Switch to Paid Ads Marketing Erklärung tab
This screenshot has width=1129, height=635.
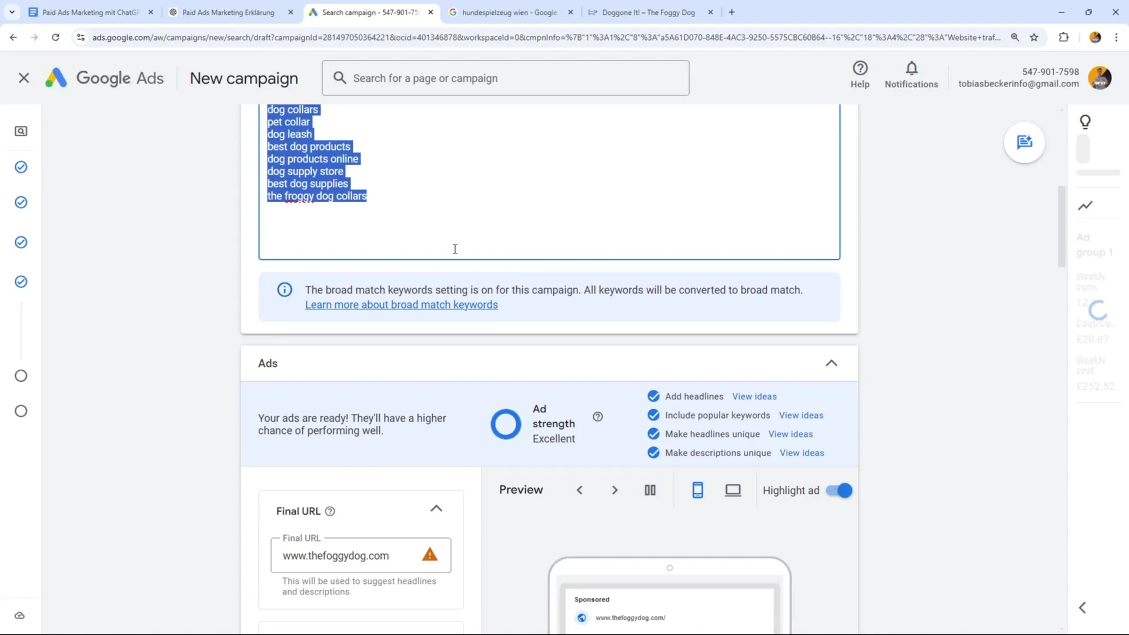[228, 12]
